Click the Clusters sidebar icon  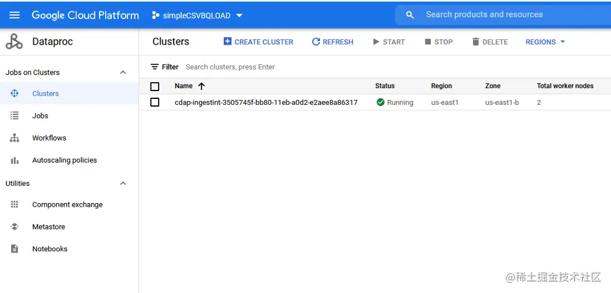coord(14,93)
